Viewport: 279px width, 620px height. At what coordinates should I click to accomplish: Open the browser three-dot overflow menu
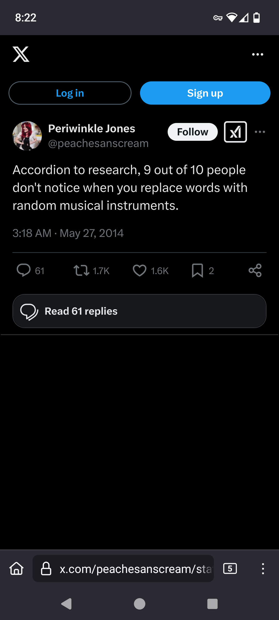[263, 569]
